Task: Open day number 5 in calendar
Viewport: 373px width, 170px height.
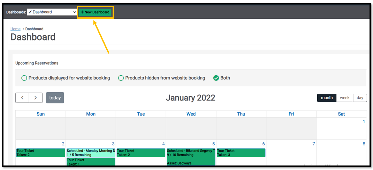Action: pos(213,144)
